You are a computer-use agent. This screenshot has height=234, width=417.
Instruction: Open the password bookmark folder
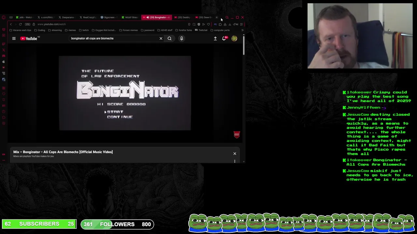pos(148,30)
